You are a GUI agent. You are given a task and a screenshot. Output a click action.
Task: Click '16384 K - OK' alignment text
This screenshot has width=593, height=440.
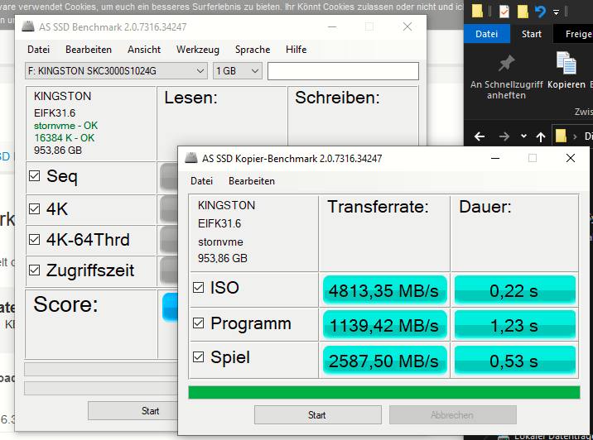[65, 138]
